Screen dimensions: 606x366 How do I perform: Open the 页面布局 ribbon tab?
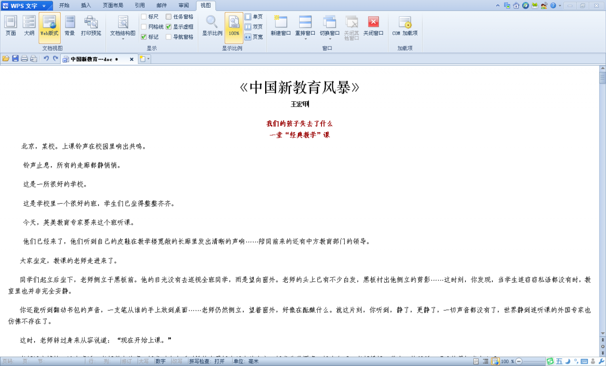[x=113, y=6]
